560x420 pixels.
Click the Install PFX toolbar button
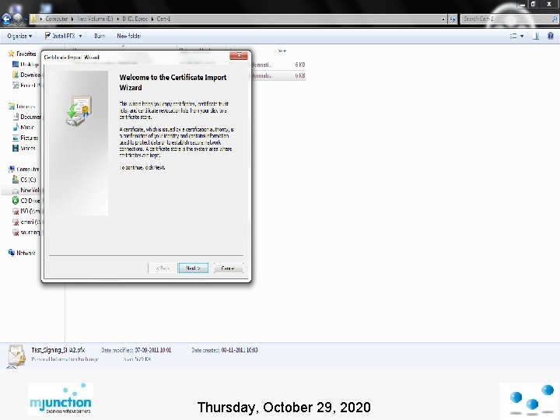pos(60,36)
